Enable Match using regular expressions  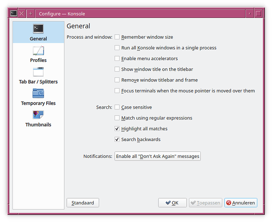point(117,118)
